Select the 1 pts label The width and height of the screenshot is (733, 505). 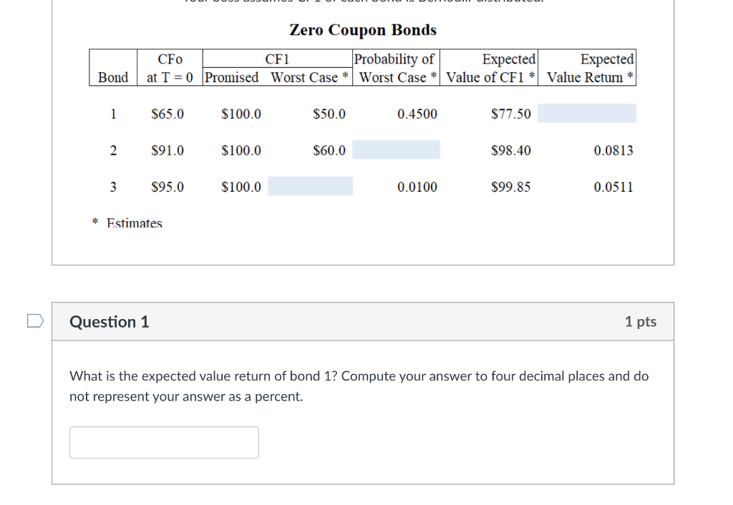639,322
